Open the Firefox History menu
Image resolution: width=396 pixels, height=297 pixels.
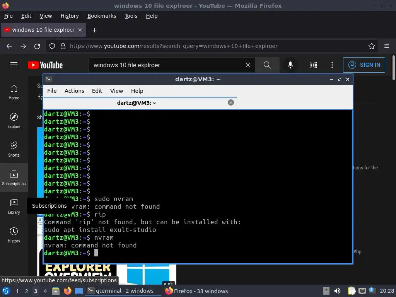pyautogui.click(x=70, y=16)
